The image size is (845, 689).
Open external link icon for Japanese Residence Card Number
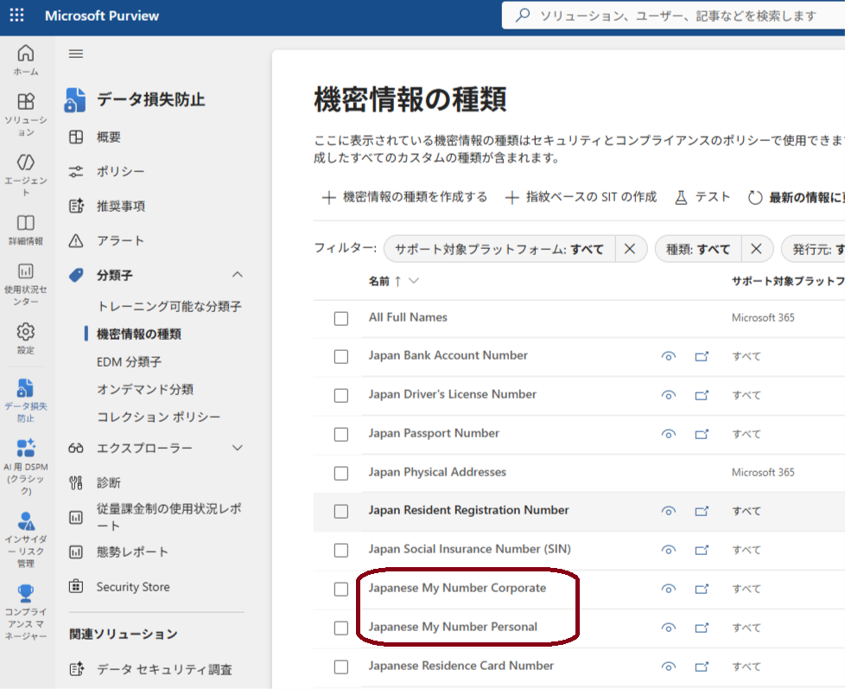click(702, 667)
